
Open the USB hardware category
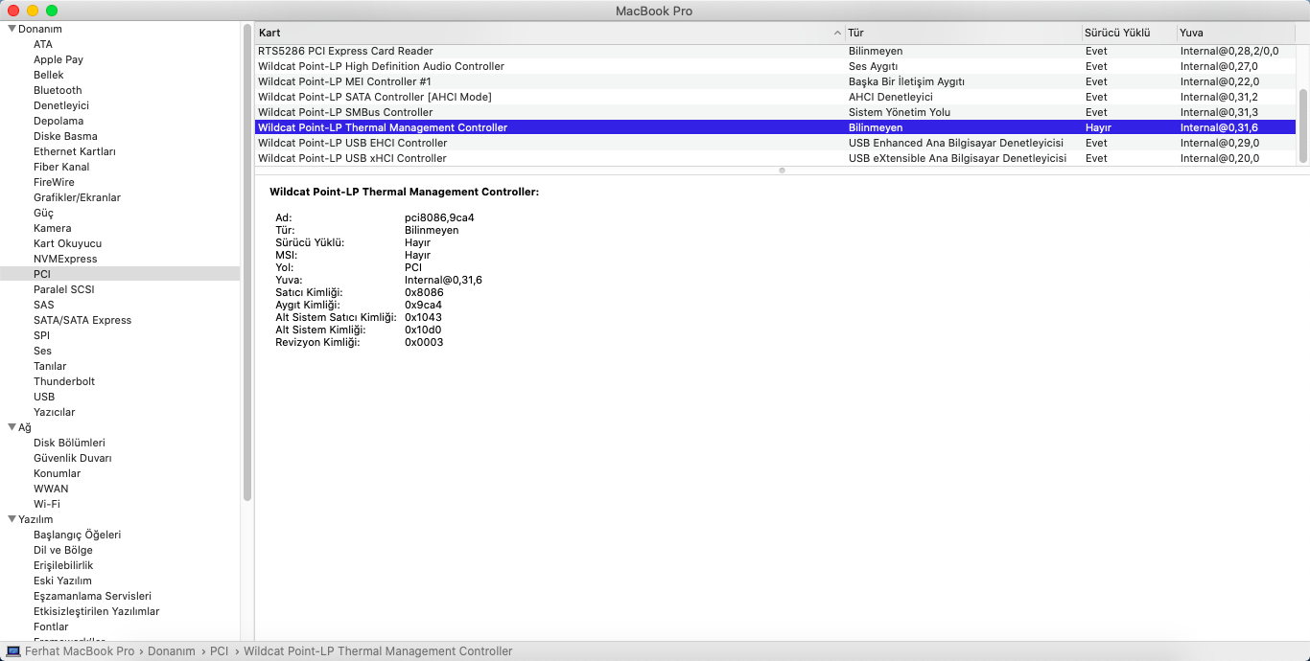pos(44,397)
